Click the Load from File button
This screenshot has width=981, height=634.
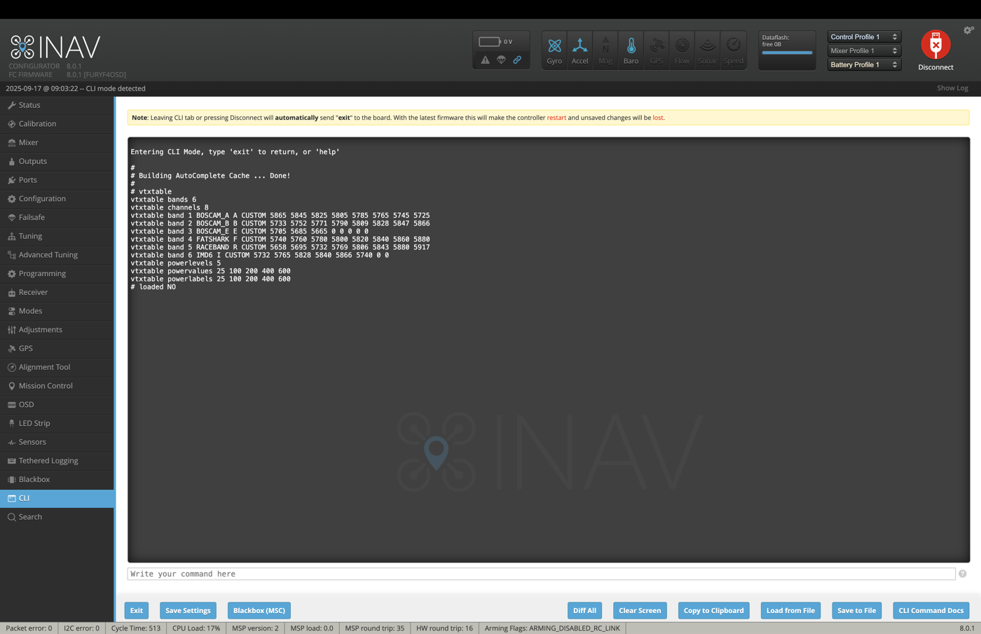click(790, 610)
